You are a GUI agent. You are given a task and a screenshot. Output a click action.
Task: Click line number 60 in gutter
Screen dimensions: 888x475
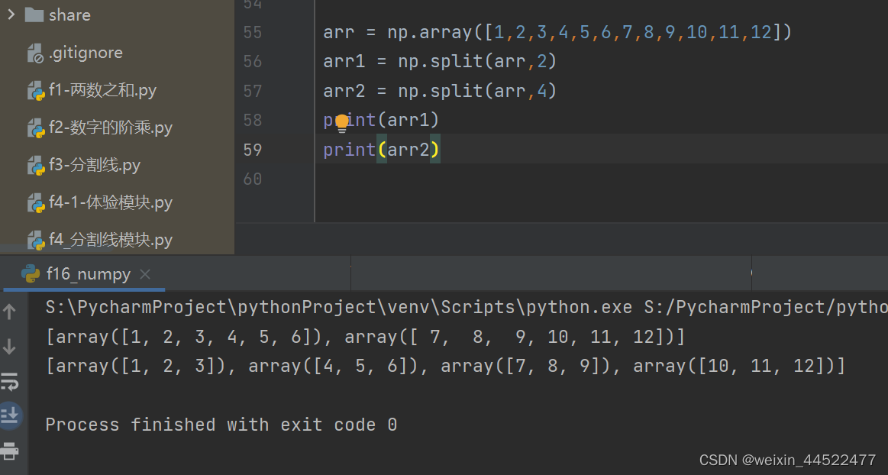pyautogui.click(x=253, y=179)
